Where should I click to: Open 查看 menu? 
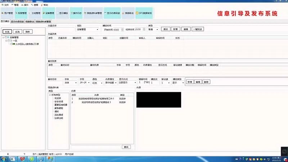(35, 5)
